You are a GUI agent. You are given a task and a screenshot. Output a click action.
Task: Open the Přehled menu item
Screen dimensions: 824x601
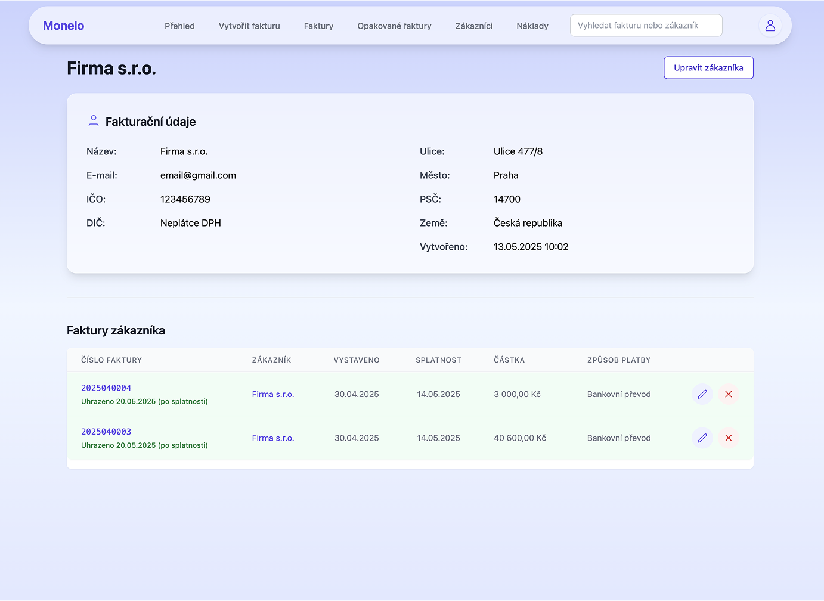[179, 26]
